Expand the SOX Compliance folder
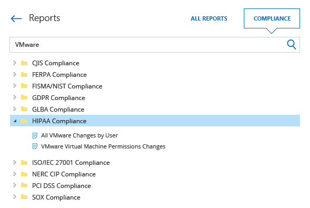The image size is (310, 208). pyautogui.click(x=15, y=197)
